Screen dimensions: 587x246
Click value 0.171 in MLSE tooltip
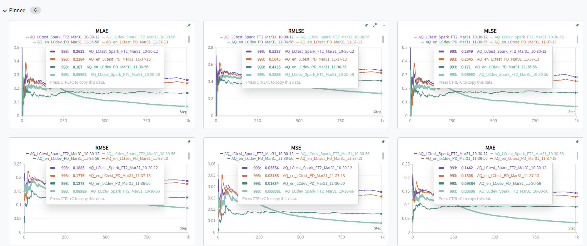466,67
